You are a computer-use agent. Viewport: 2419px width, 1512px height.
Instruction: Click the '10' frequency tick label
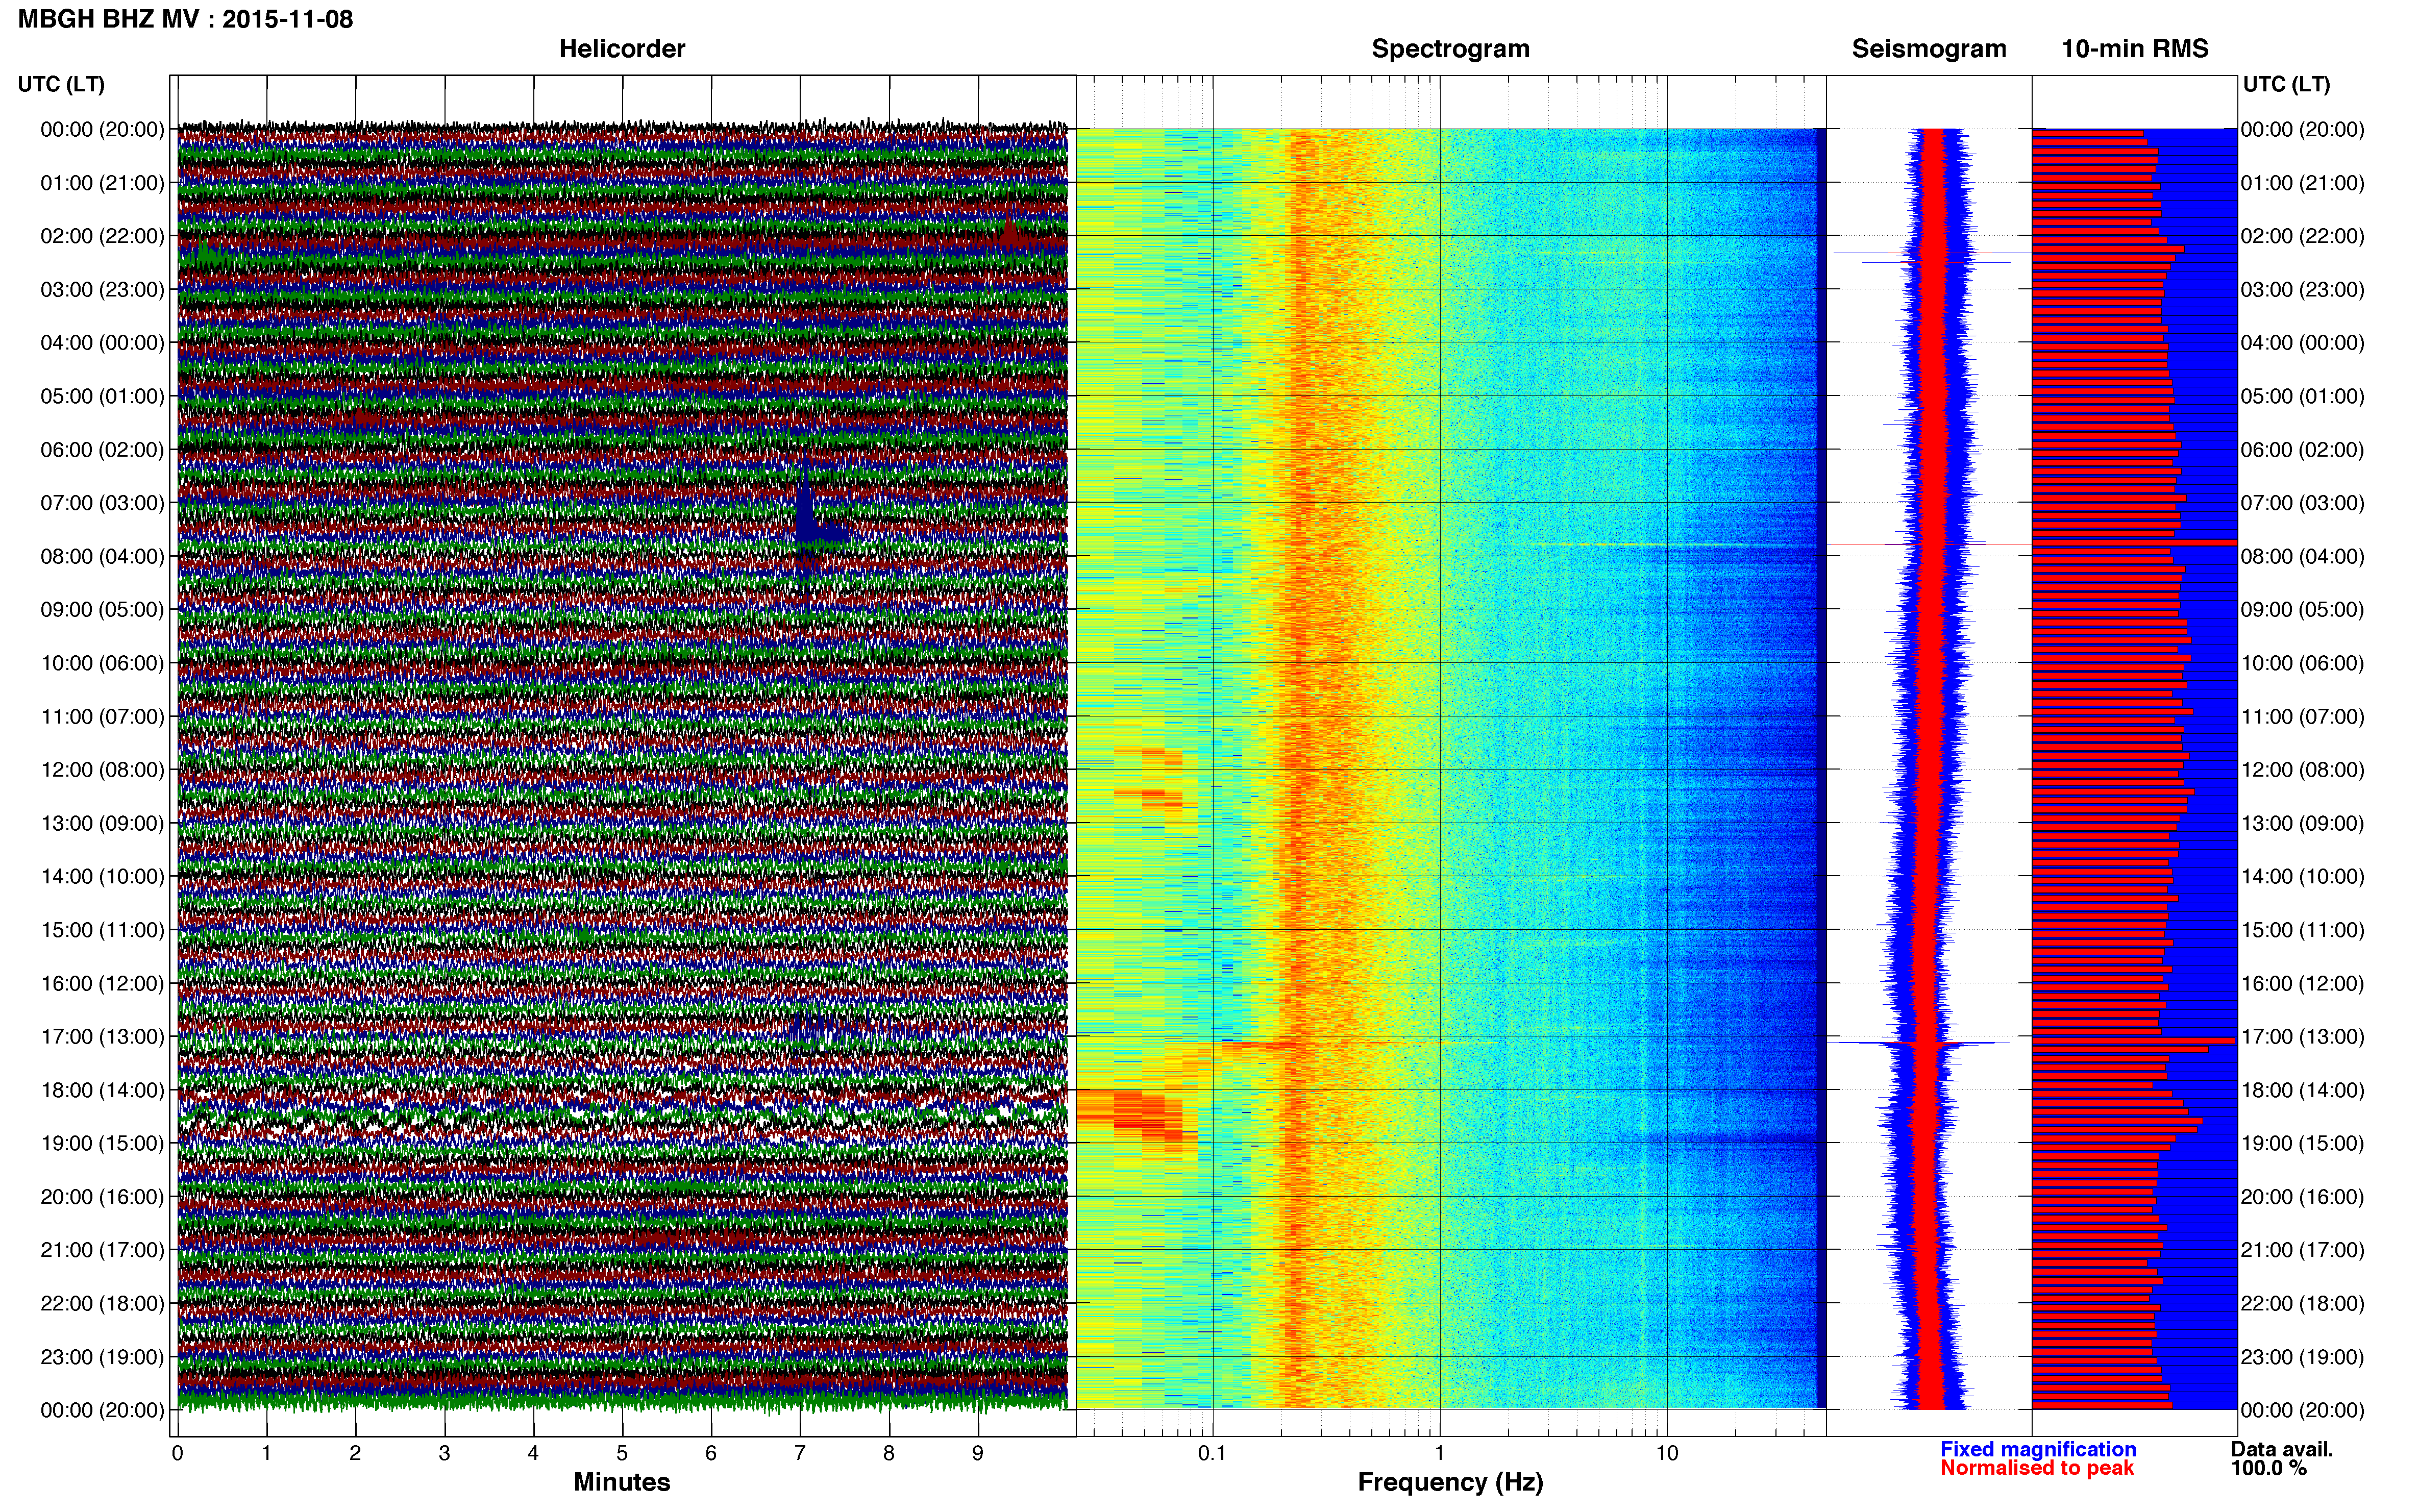click(x=1666, y=1453)
